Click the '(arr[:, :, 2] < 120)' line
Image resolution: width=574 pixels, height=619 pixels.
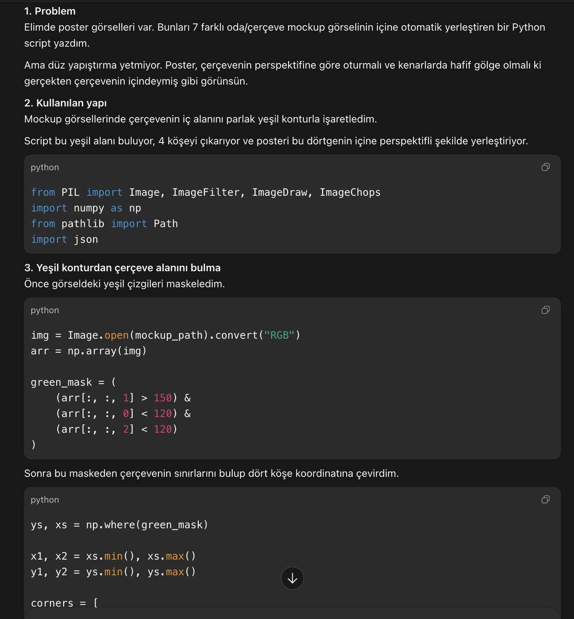(x=116, y=429)
